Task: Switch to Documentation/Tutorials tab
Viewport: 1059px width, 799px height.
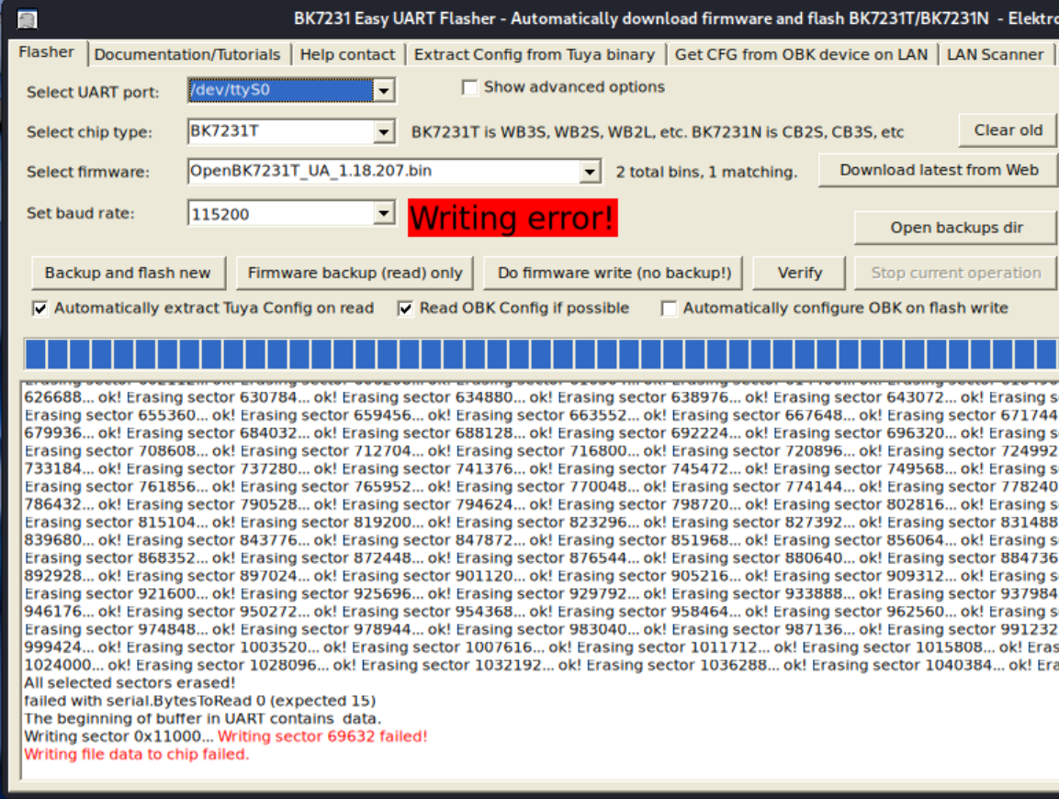Action: click(187, 55)
